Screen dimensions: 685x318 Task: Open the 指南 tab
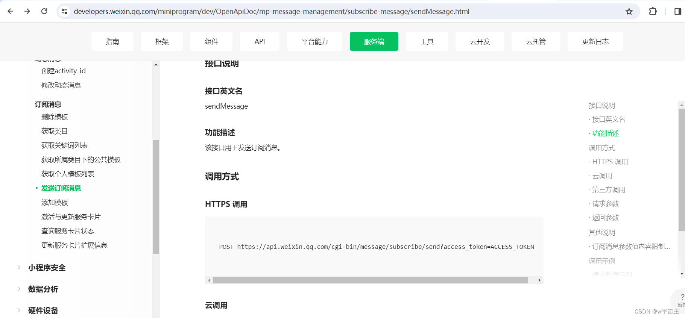pyautogui.click(x=112, y=41)
